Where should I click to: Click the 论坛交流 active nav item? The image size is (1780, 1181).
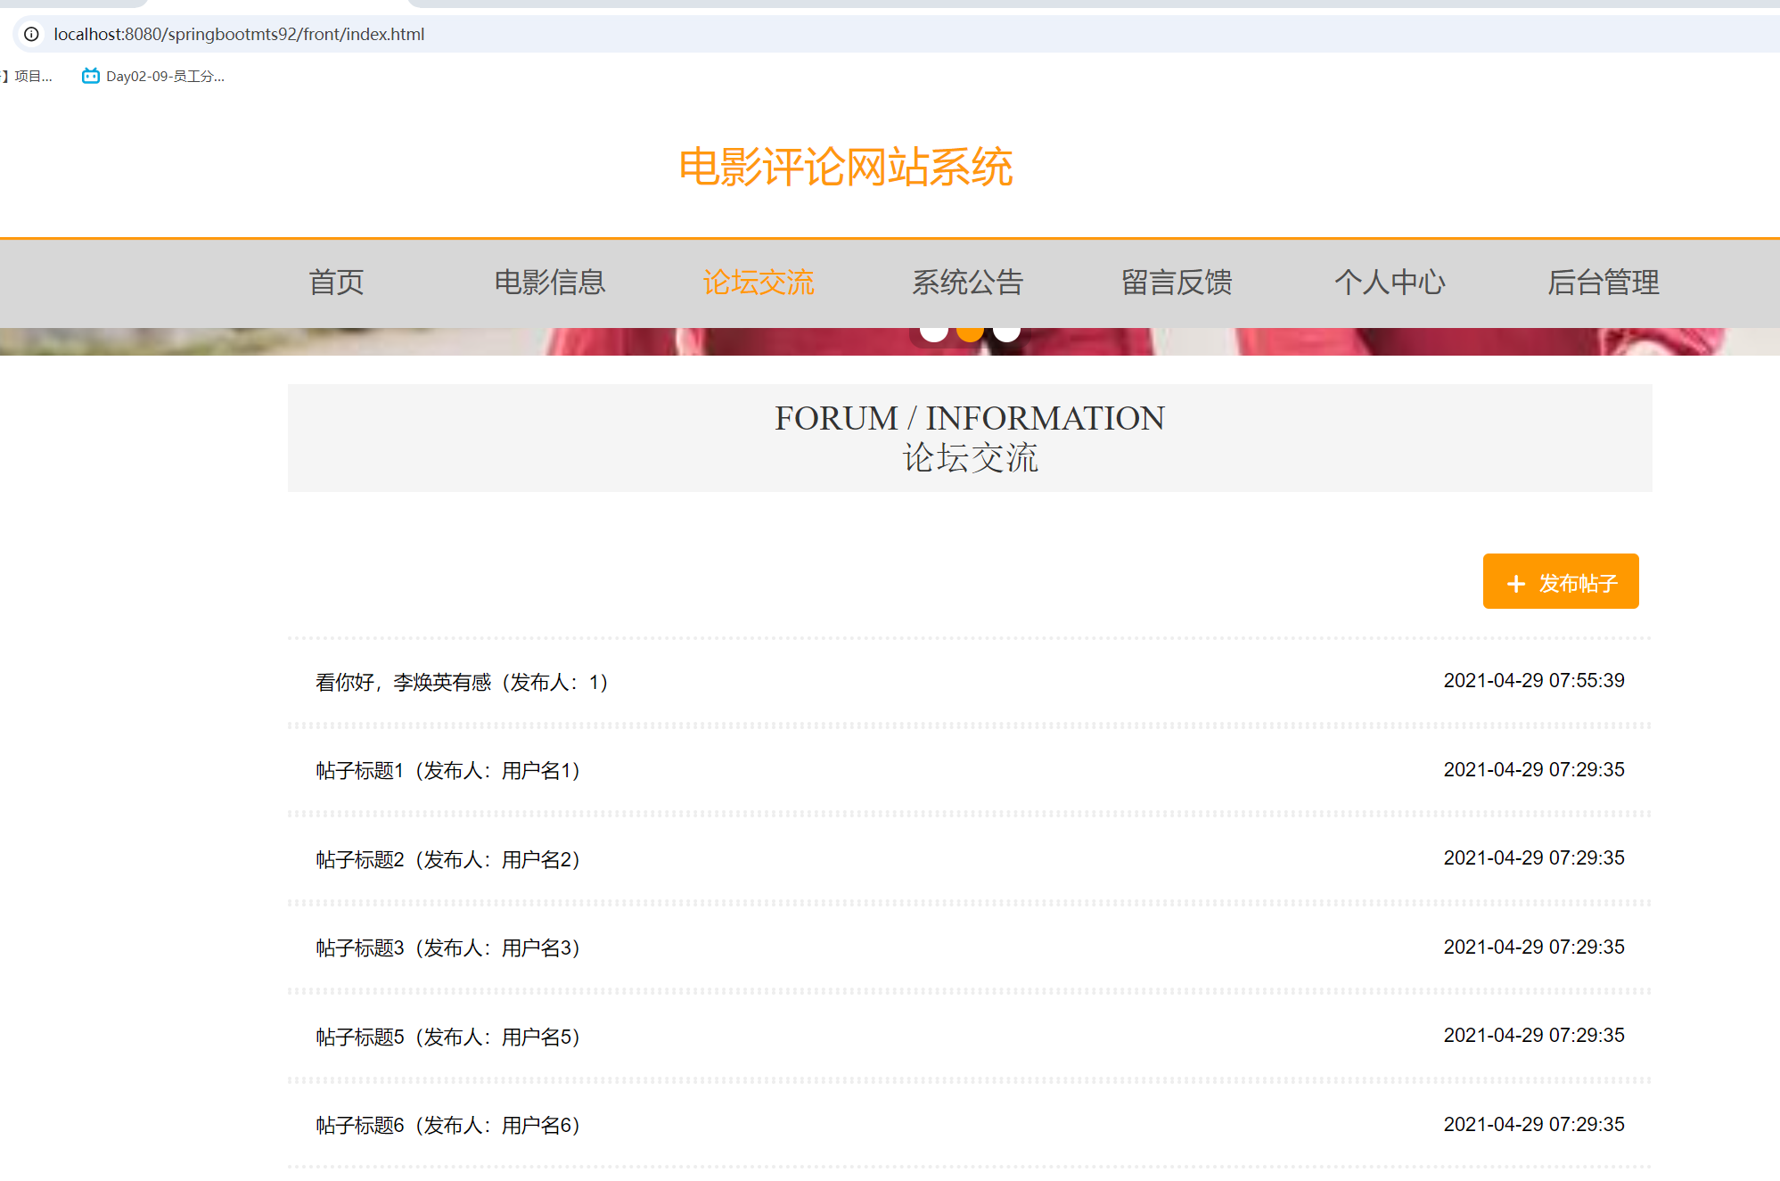point(758,283)
